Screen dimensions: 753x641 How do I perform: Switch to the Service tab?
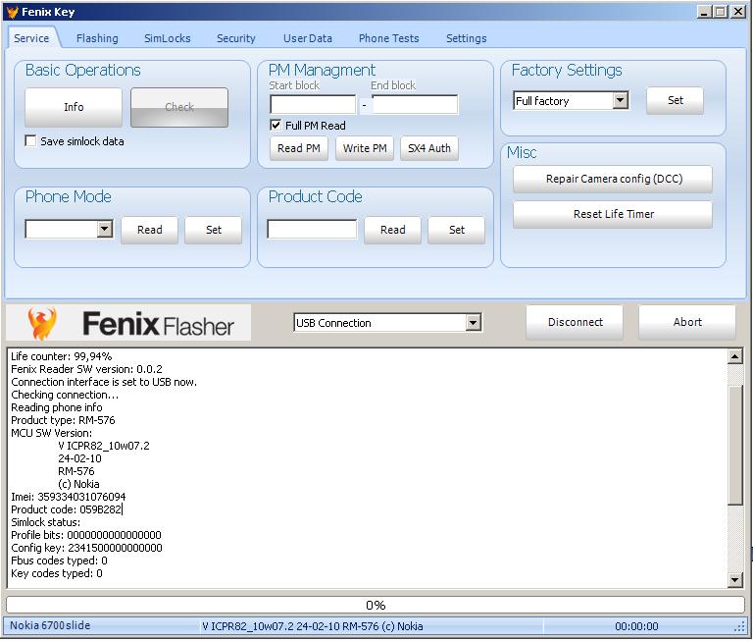(x=31, y=38)
